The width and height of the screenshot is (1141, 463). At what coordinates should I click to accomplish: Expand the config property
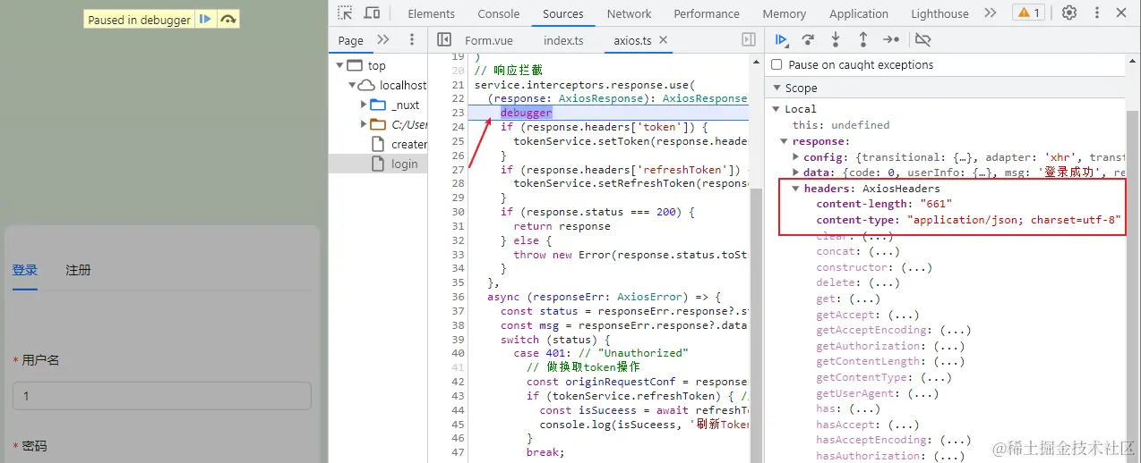[x=796, y=156]
